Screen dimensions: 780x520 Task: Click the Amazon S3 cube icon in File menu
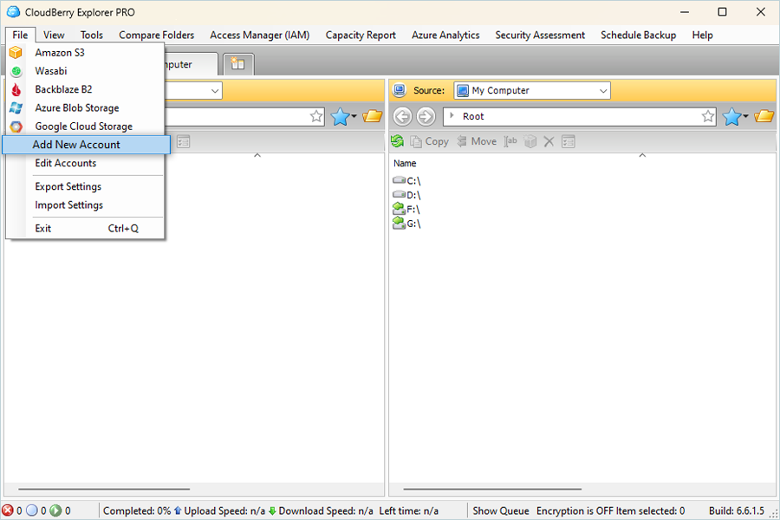(x=16, y=52)
